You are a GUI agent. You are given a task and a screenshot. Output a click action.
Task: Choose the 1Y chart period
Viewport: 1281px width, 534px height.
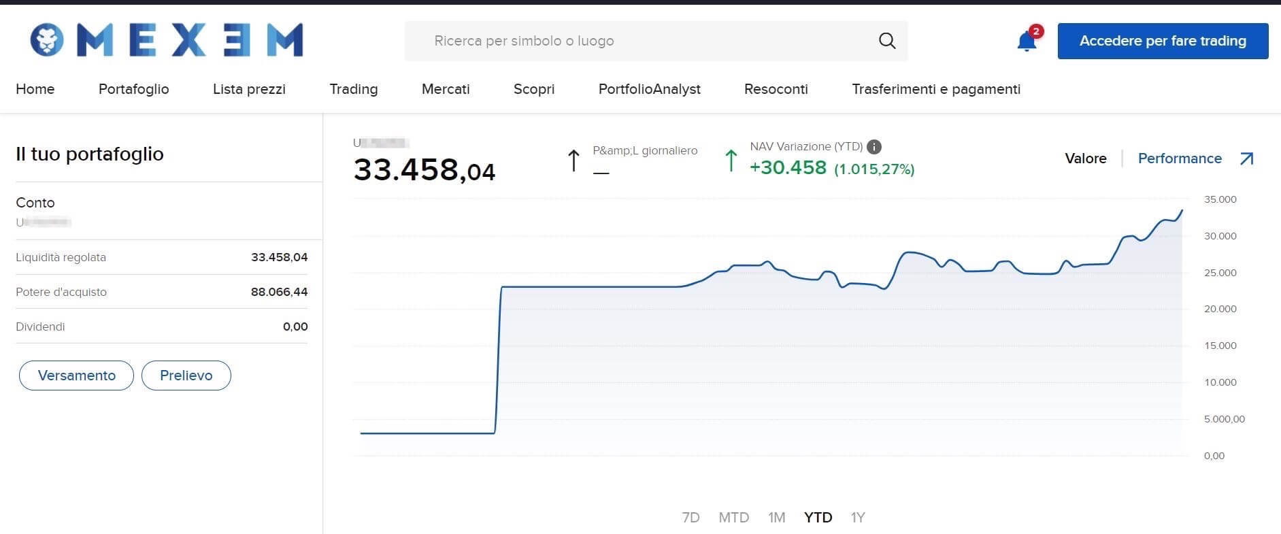(857, 517)
